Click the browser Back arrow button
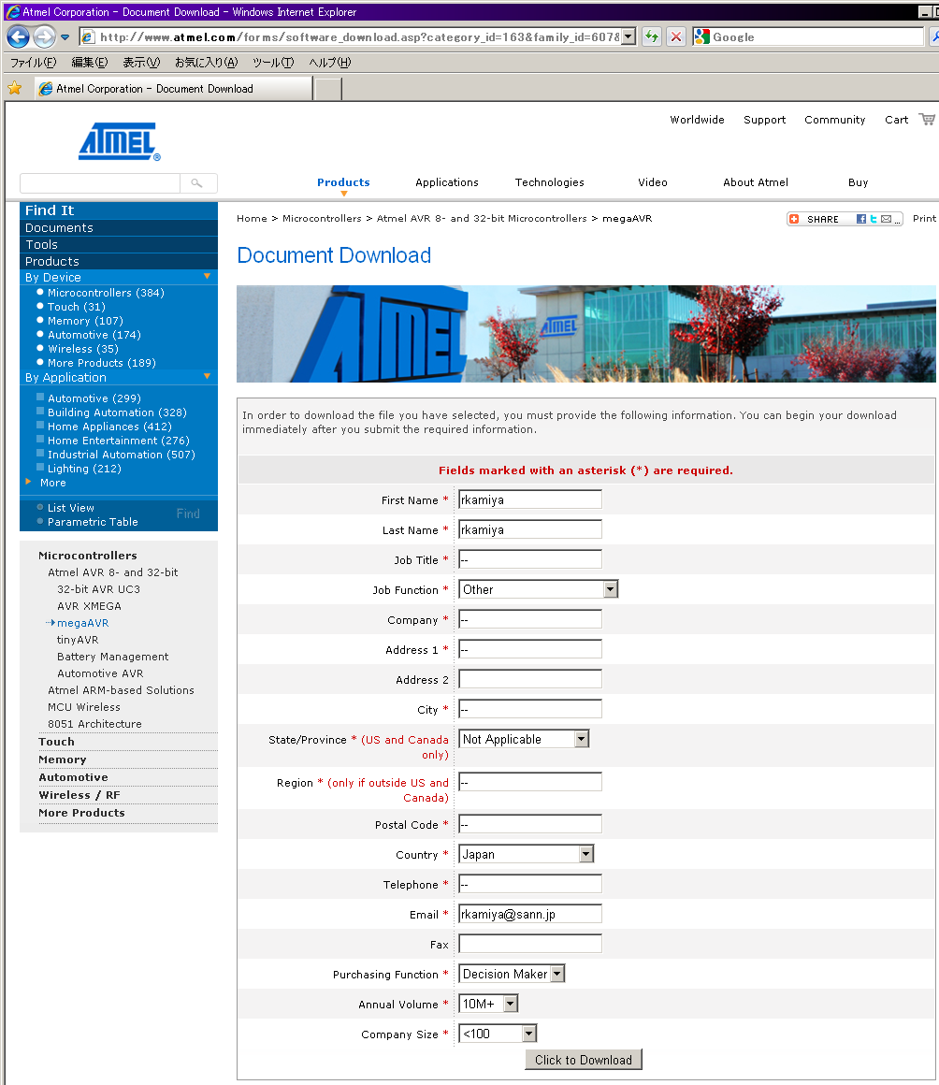The width and height of the screenshot is (939, 1085). [18, 36]
